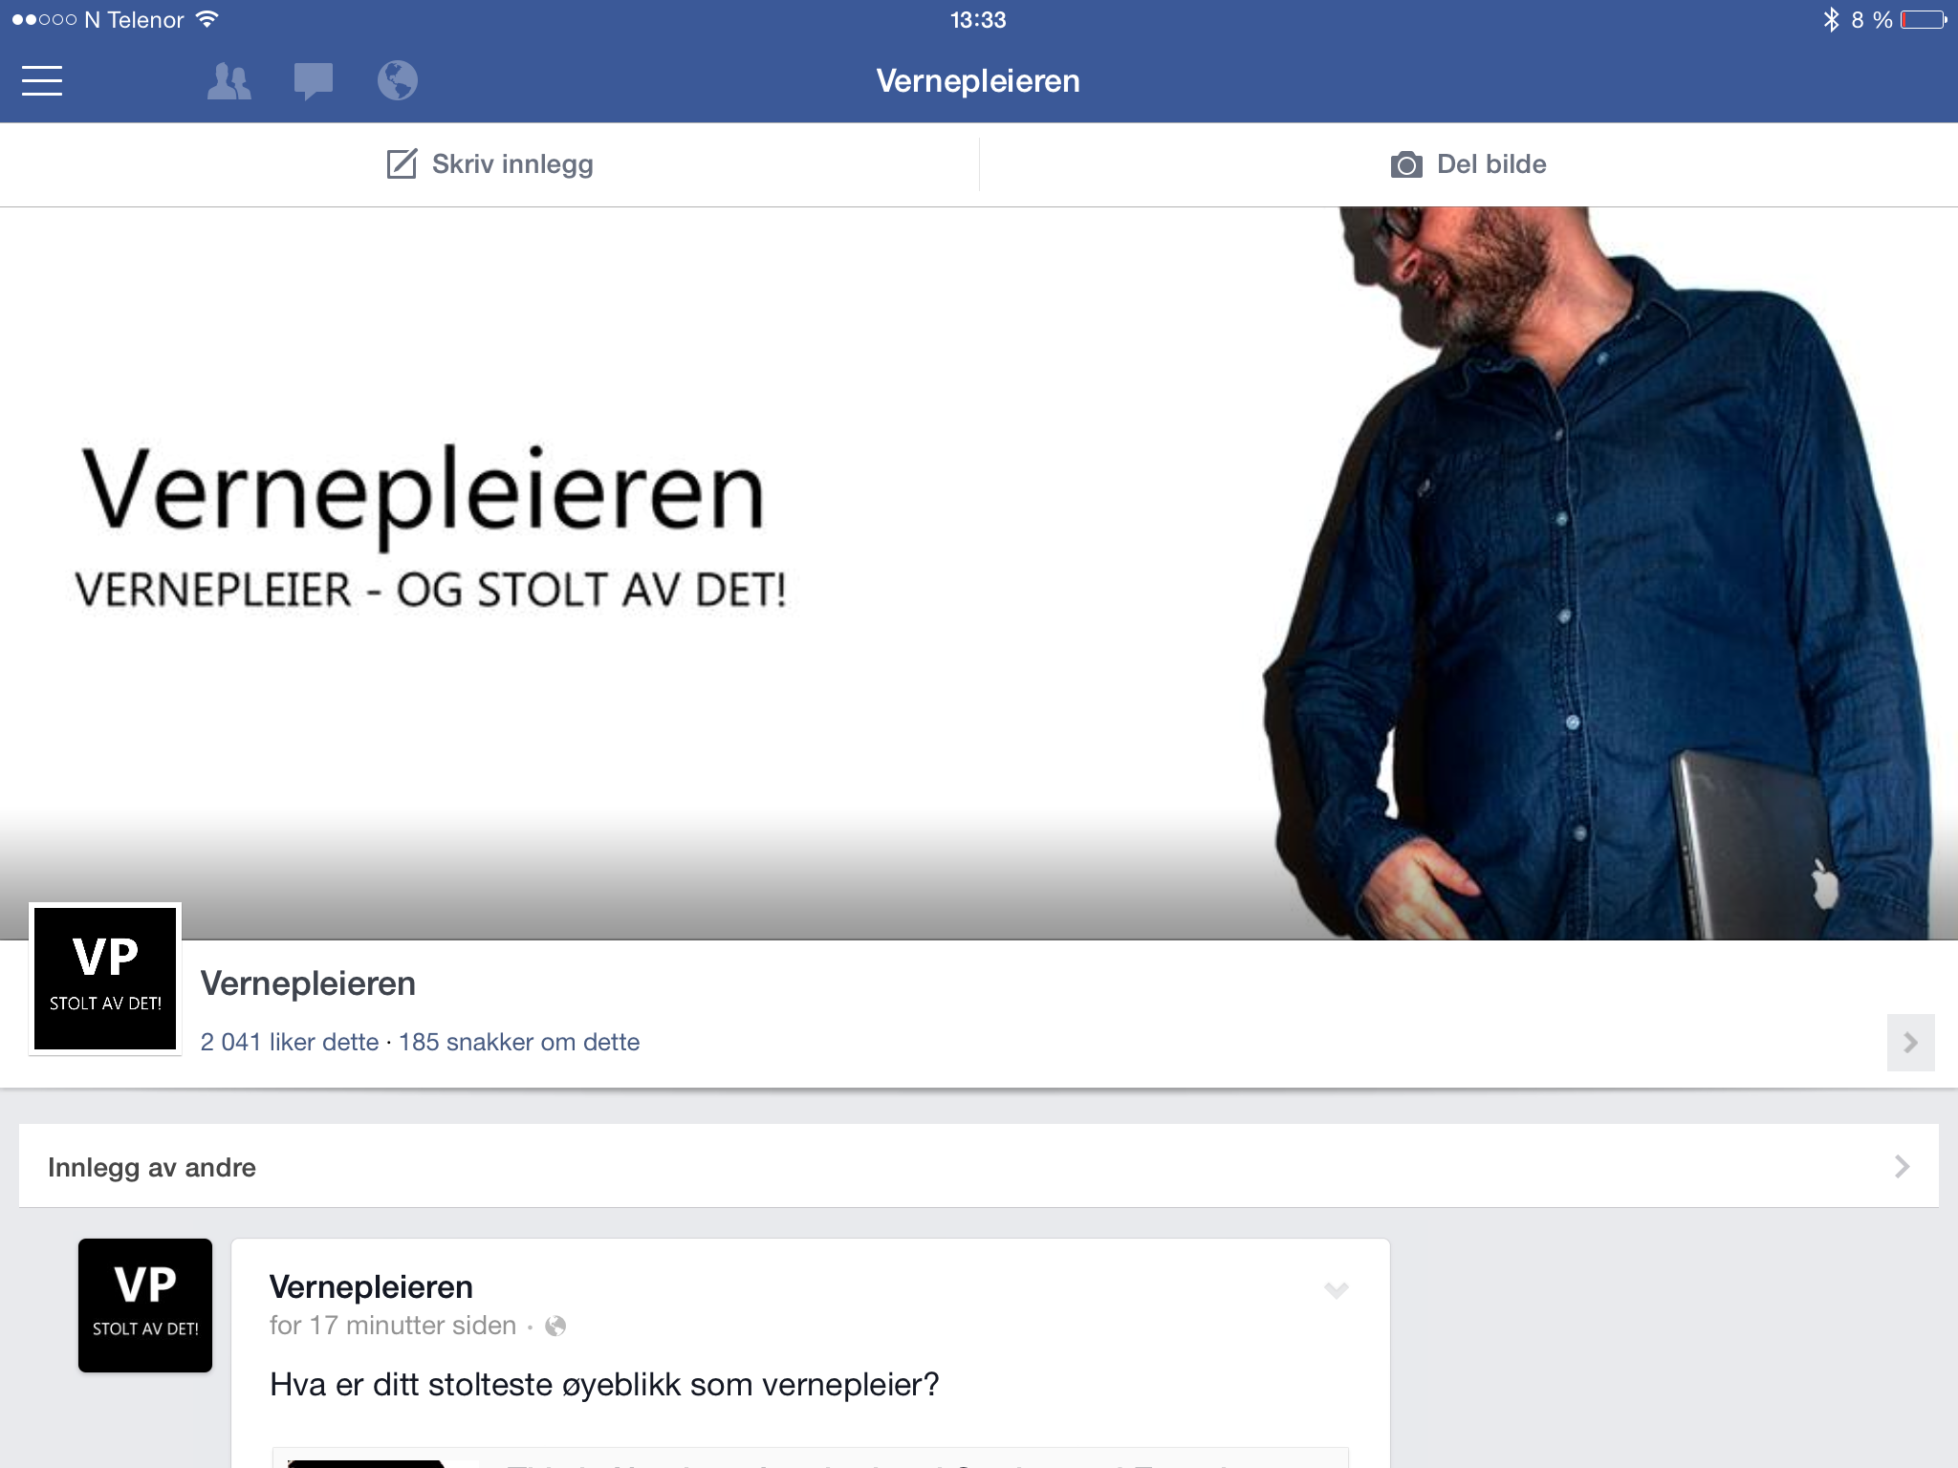This screenshot has height=1468, width=1958.
Task: Tap the camera icon
Action: pos(1406,164)
